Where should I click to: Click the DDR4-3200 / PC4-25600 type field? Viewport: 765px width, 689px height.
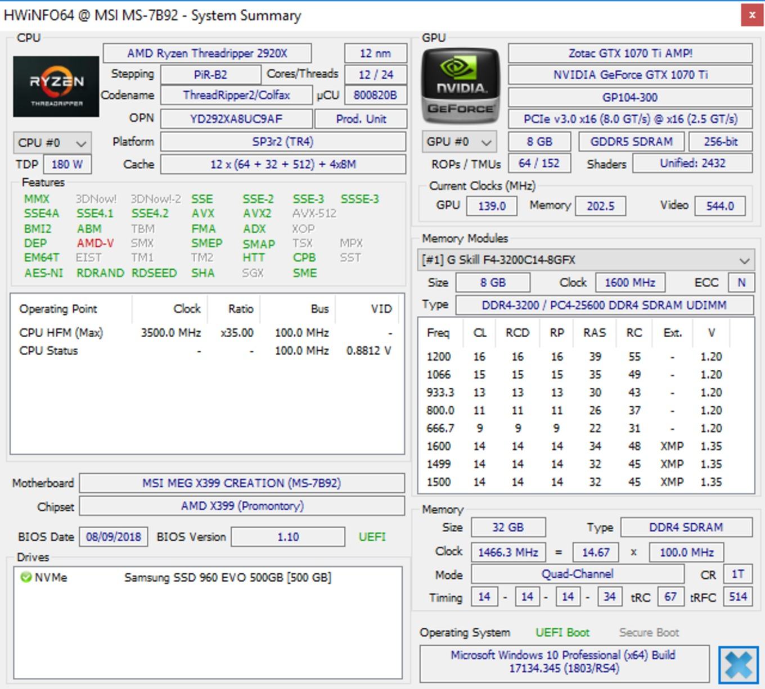pos(604,305)
